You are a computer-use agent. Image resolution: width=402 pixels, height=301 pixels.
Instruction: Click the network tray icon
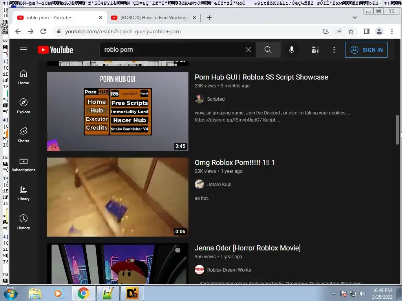[353, 294]
